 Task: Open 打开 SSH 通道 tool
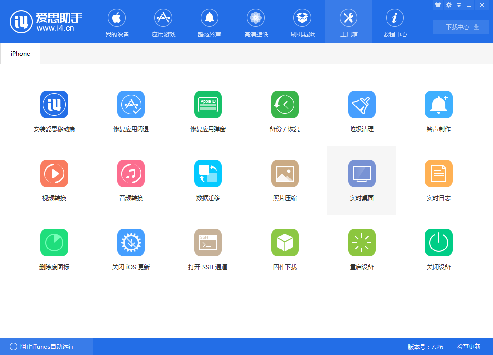coord(208,243)
